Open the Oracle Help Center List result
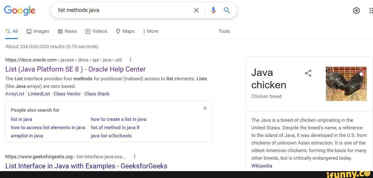373x178 pixels. (x=75, y=69)
